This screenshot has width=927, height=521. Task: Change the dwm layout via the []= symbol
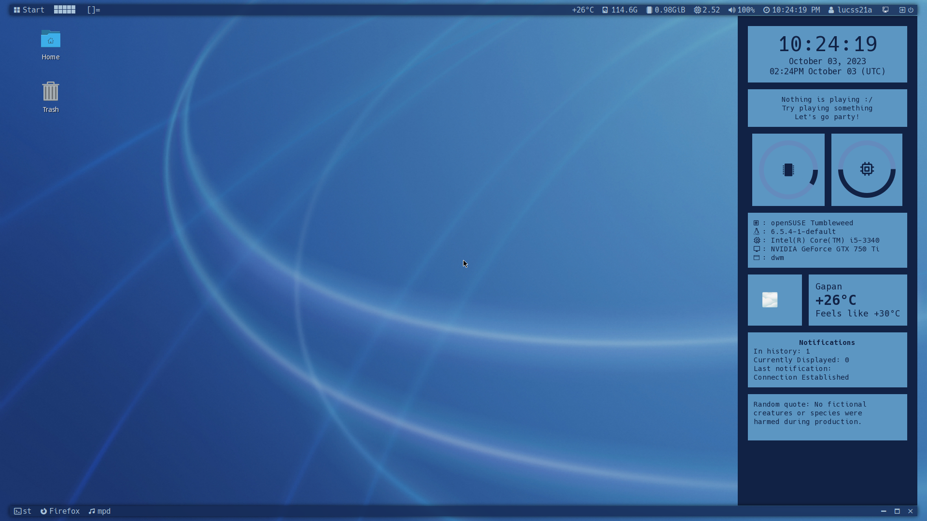point(93,10)
